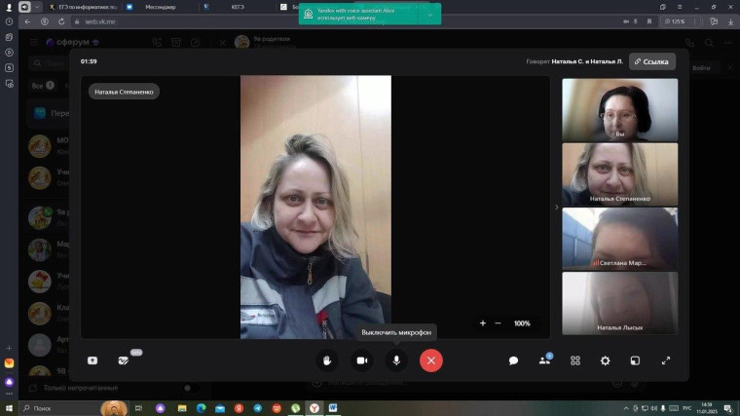Viewport: 740px width, 416px height.
Task: Collapse the participants side strip arrow
Action: click(x=556, y=208)
